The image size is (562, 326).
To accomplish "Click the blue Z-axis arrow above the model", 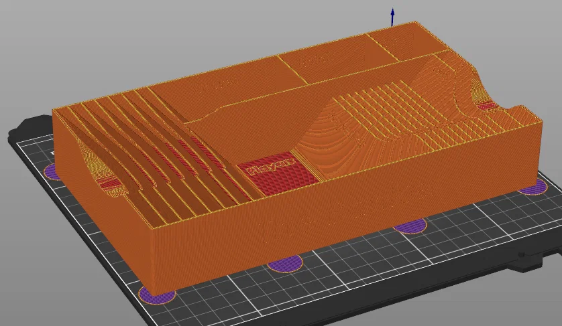I will click(392, 17).
